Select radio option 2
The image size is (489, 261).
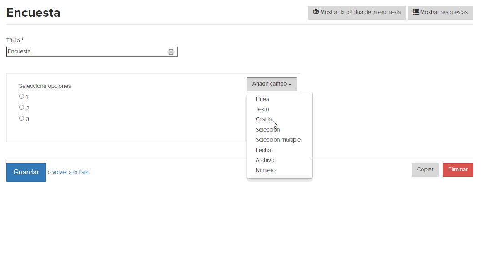21,107
